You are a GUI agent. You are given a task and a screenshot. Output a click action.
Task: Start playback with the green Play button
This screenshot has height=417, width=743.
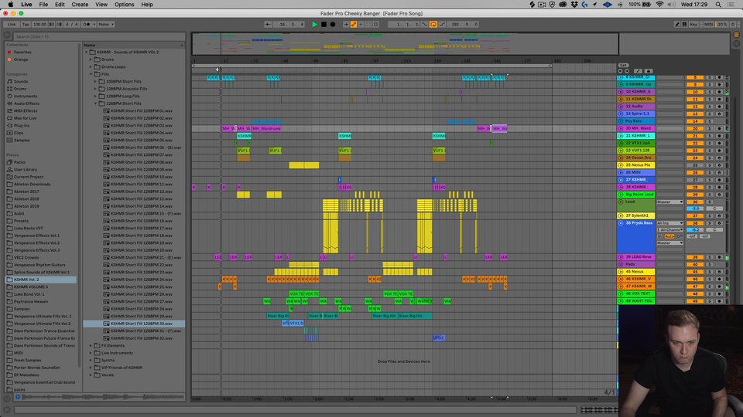[x=315, y=24]
